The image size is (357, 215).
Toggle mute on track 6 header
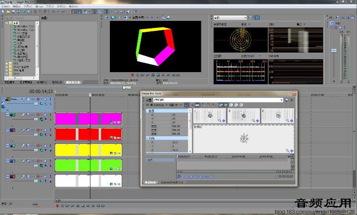(x=45, y=177)
